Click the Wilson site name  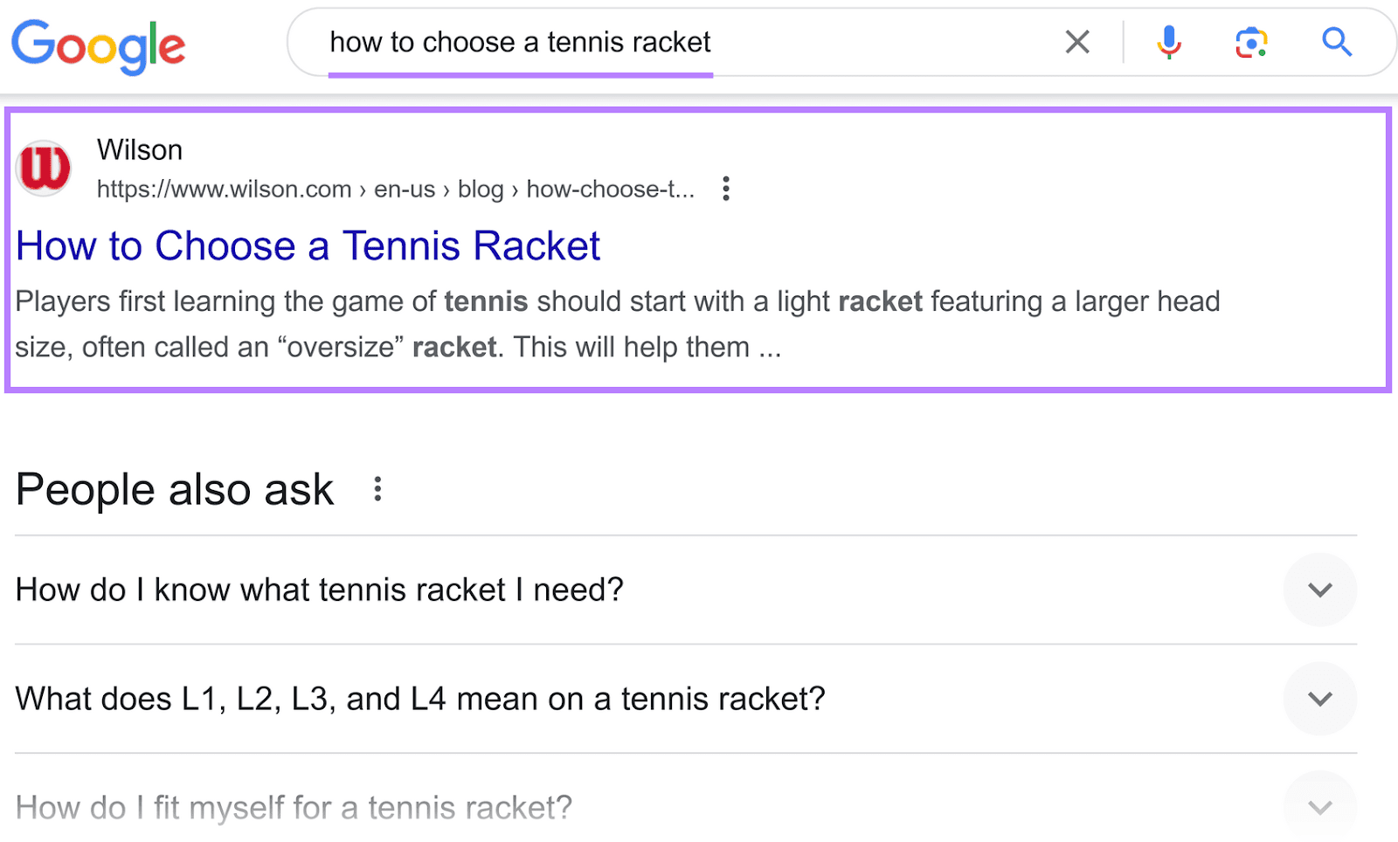coord(140,150)
